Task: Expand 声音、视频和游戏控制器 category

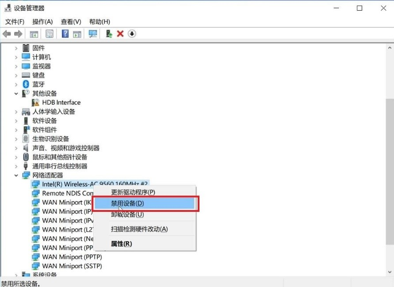Action: click(16, 148)
